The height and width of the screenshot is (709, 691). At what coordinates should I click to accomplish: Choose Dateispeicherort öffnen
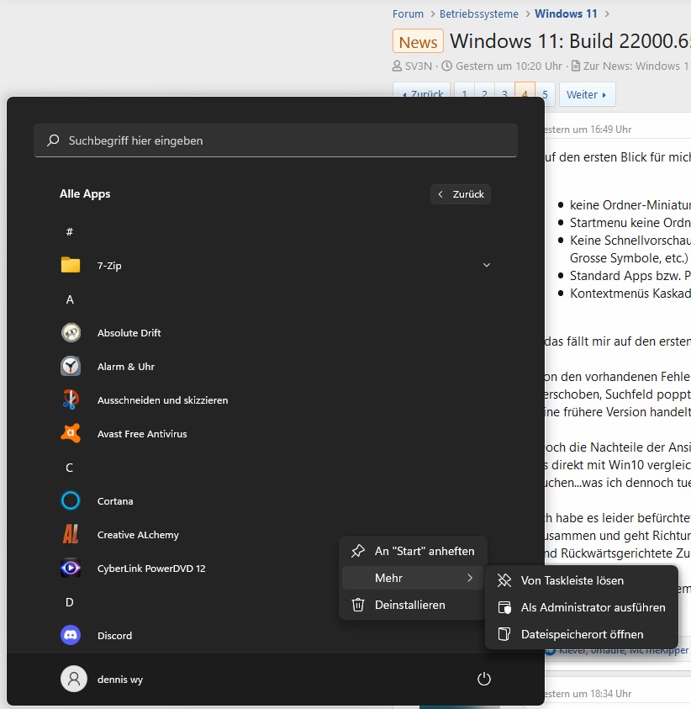(582, 634)
